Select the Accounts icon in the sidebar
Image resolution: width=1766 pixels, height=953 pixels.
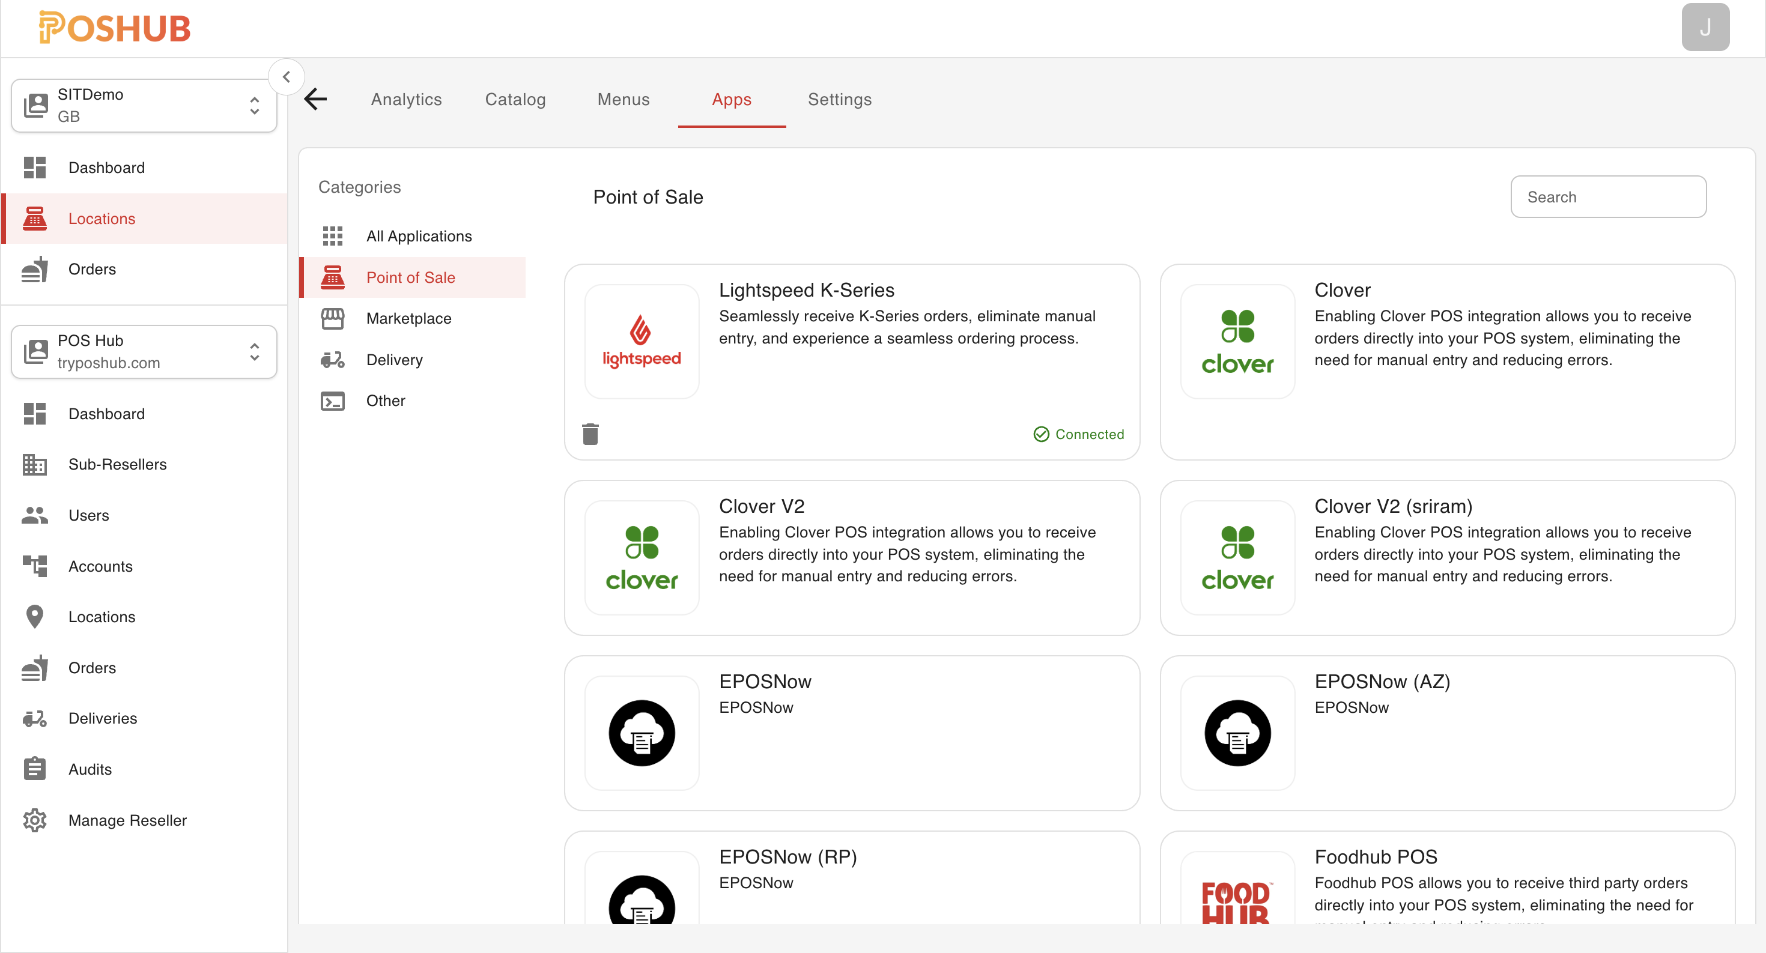[x=35, y=566]
